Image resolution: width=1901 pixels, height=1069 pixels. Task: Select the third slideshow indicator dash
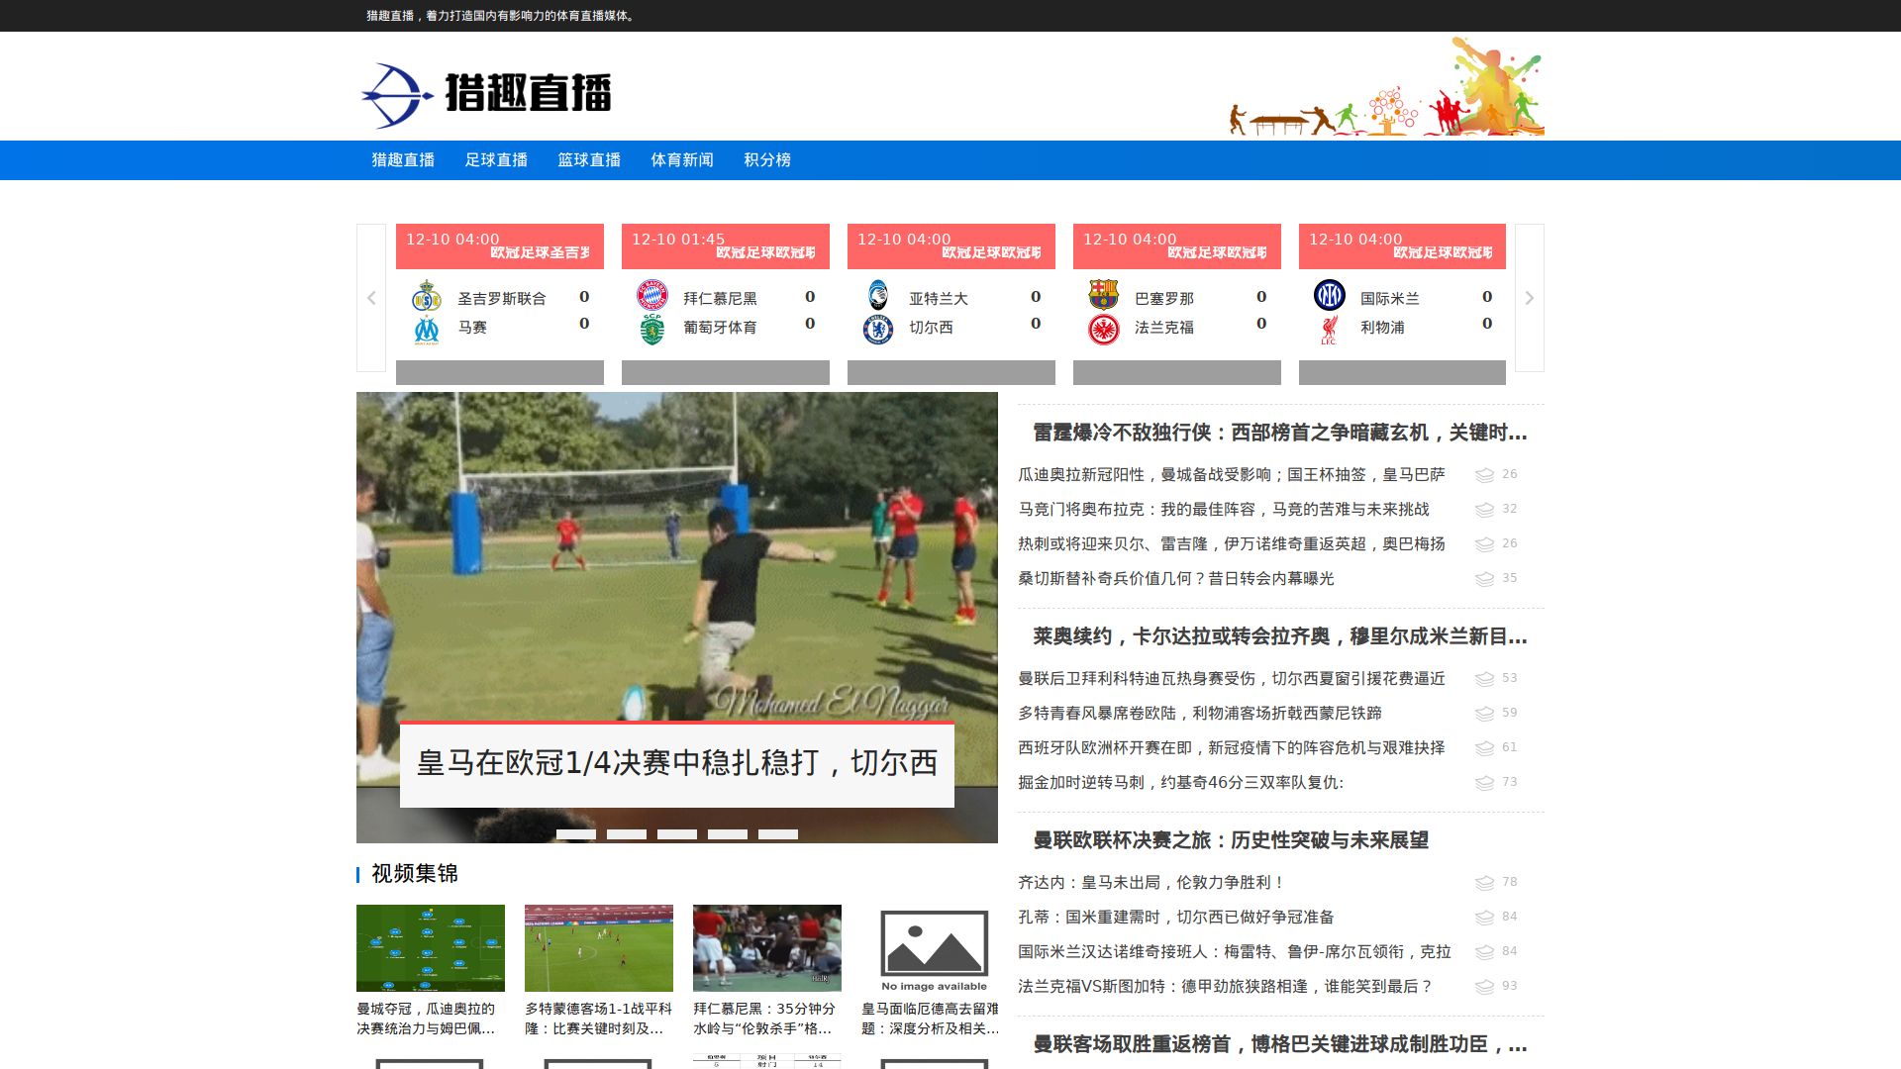tap(677, 834)
